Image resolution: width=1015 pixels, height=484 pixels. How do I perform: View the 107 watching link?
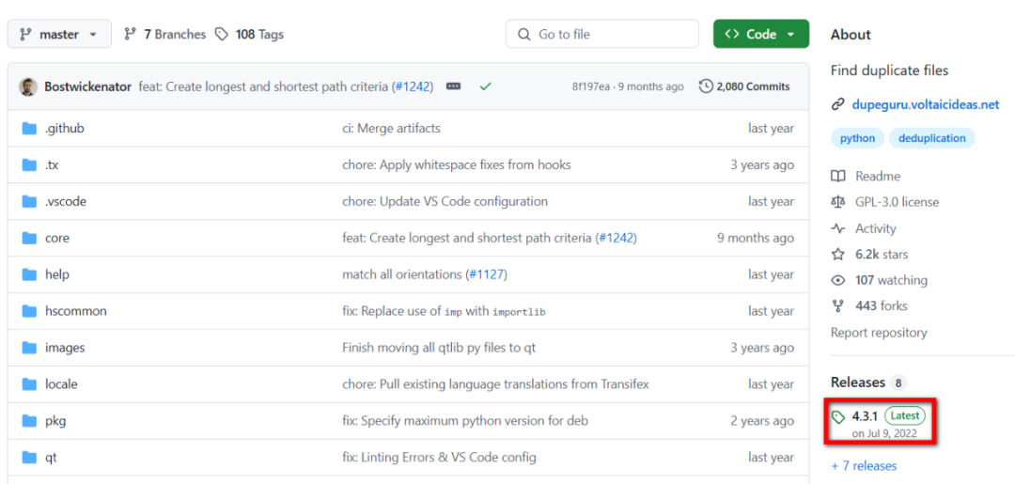coord(891,280)
